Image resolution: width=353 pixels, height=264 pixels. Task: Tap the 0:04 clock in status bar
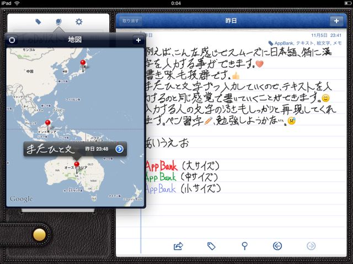point(176,3)
